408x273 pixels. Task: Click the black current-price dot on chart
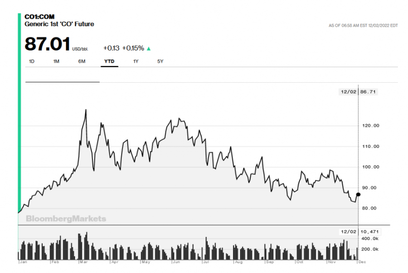pyautogui.click(x=358, y=194)
